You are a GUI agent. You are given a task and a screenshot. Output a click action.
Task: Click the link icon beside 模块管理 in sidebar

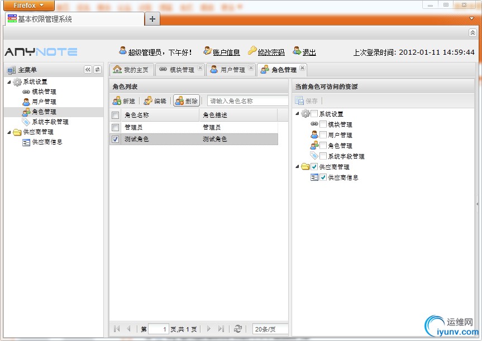click(26, 92)
